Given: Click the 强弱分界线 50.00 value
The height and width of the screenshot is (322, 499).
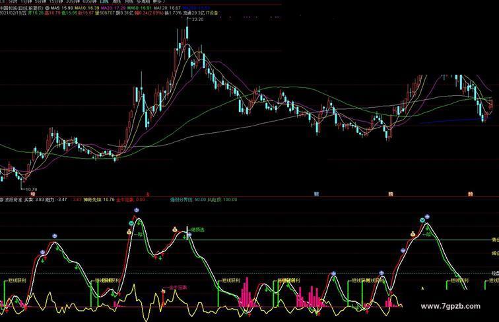Looking at the screenshot, I should pyautogui.click(x=187, y=200).
